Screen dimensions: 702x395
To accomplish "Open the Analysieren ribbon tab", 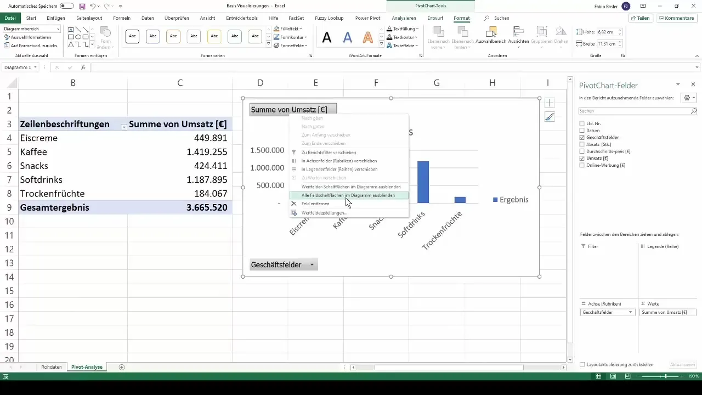I will [404, 18].
